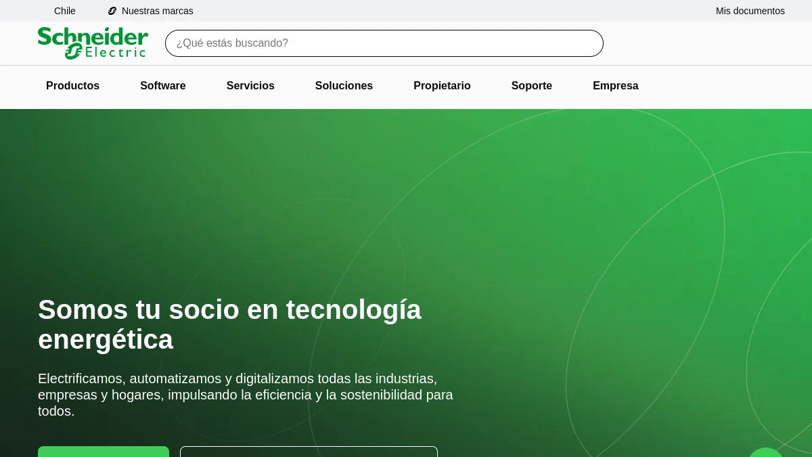
Task: Open the Chile country selector
Action: tap(65, 11)
